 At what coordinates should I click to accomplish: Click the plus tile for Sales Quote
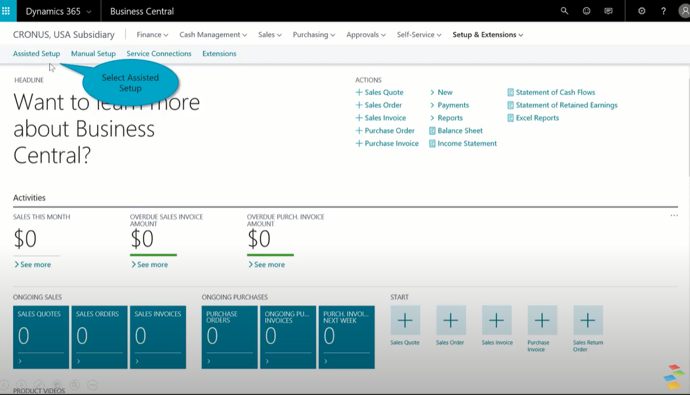[405, 320]
